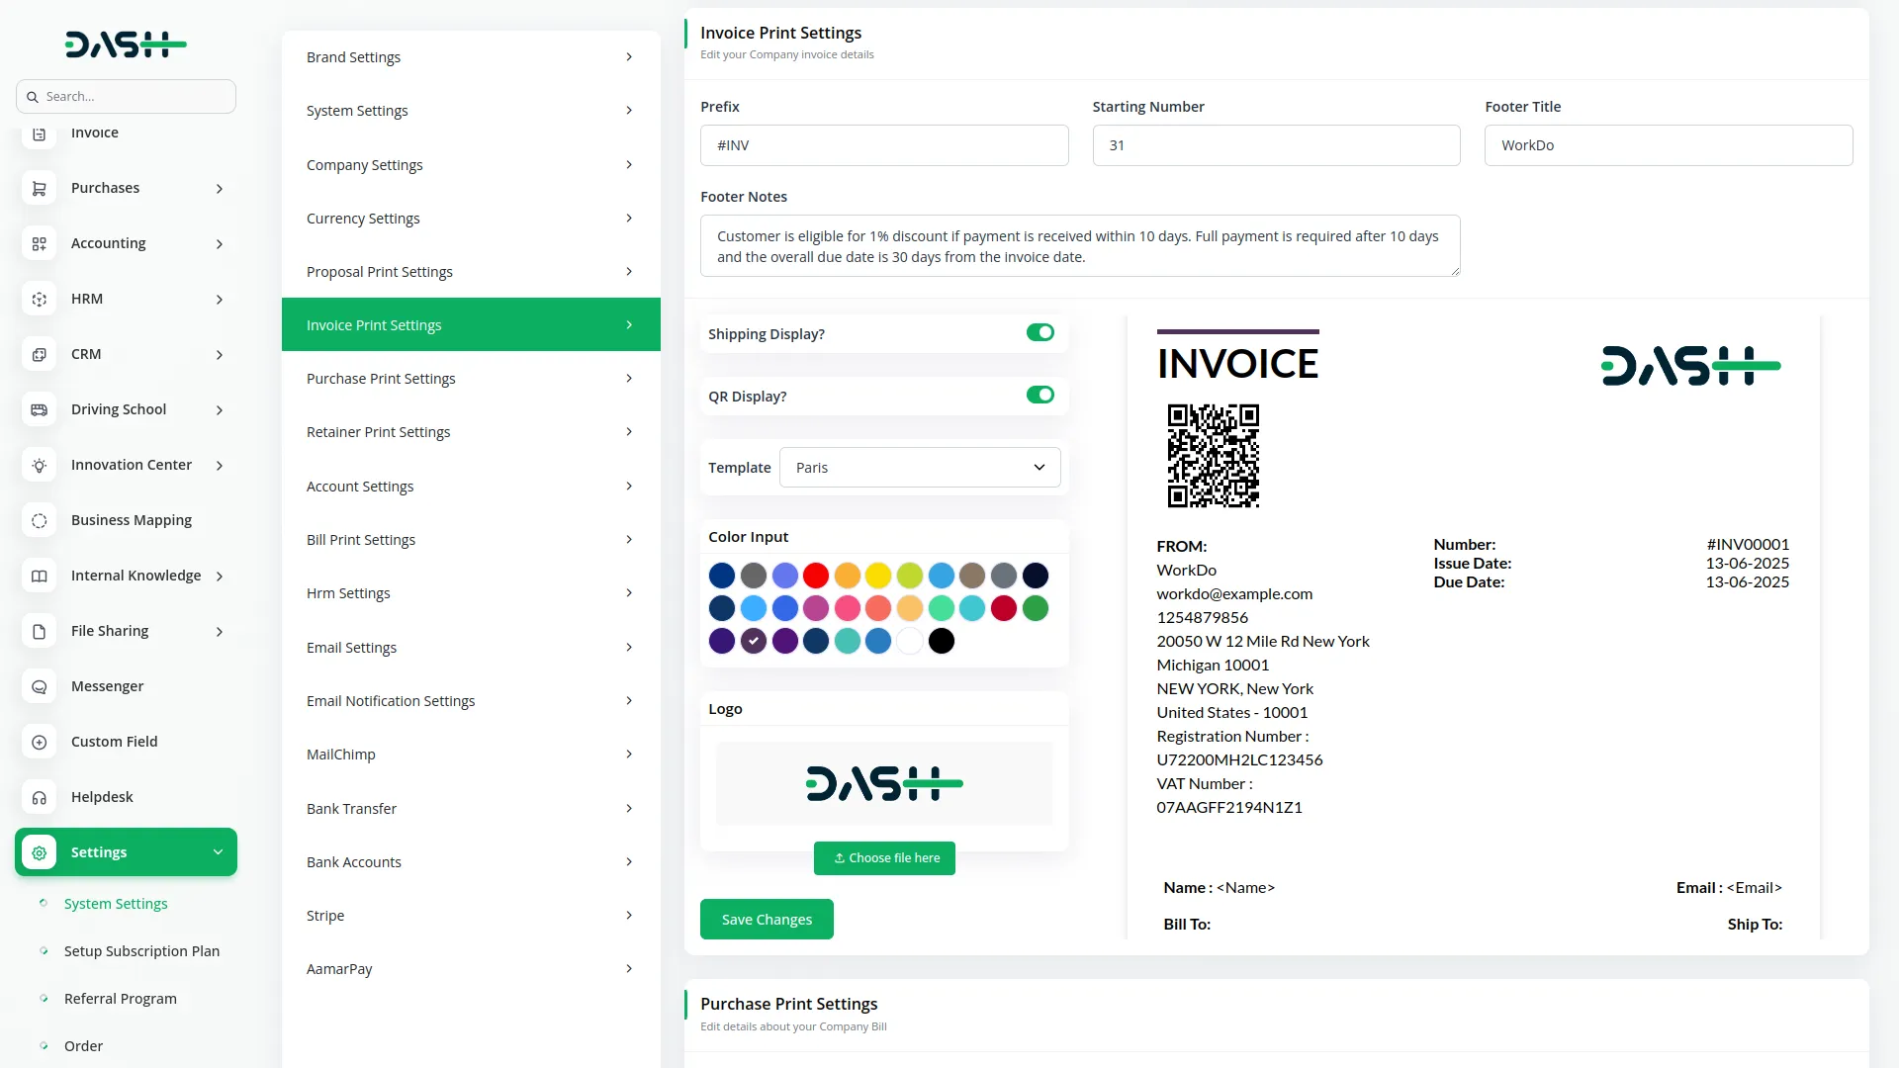1899x1068 pixels.
Task: Disable the Shipping Display toggle
Action: 1040,333
